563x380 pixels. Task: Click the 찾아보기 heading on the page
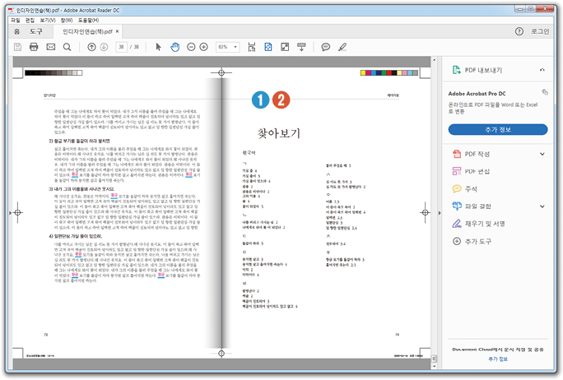click(x=279, y=133)
